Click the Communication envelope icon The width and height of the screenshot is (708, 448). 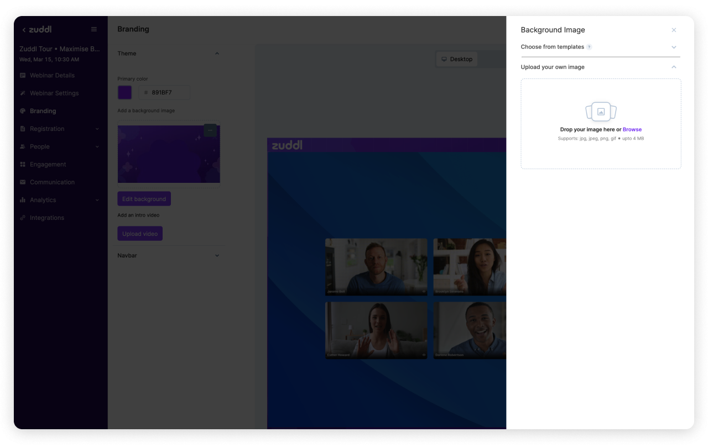coord(23,182)
